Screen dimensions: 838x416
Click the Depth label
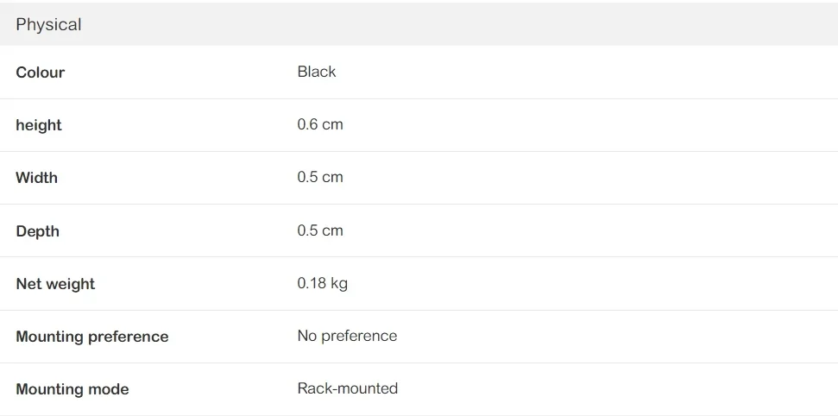(37, 231)
